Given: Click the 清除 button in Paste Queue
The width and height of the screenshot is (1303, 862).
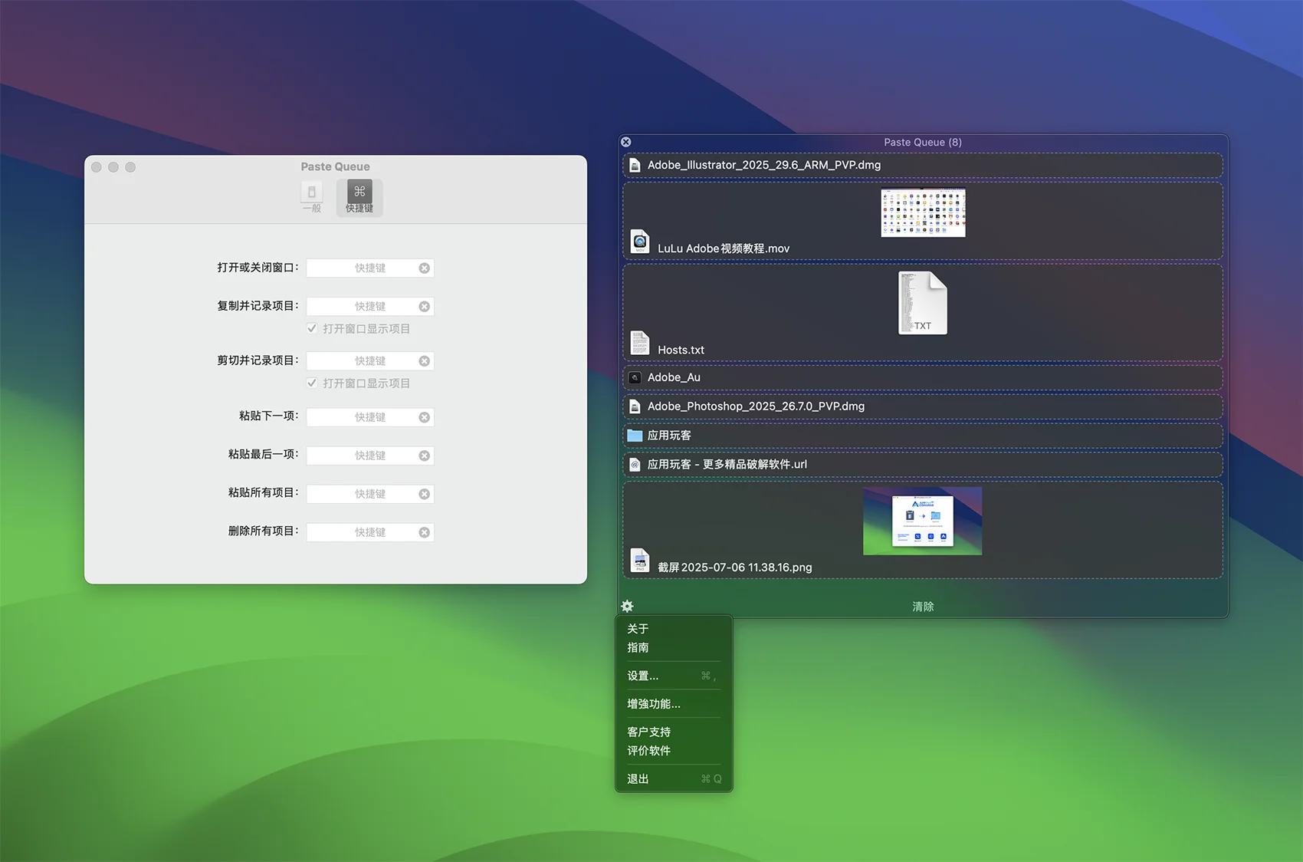Looking at the screenshot, I should [923, 607].
